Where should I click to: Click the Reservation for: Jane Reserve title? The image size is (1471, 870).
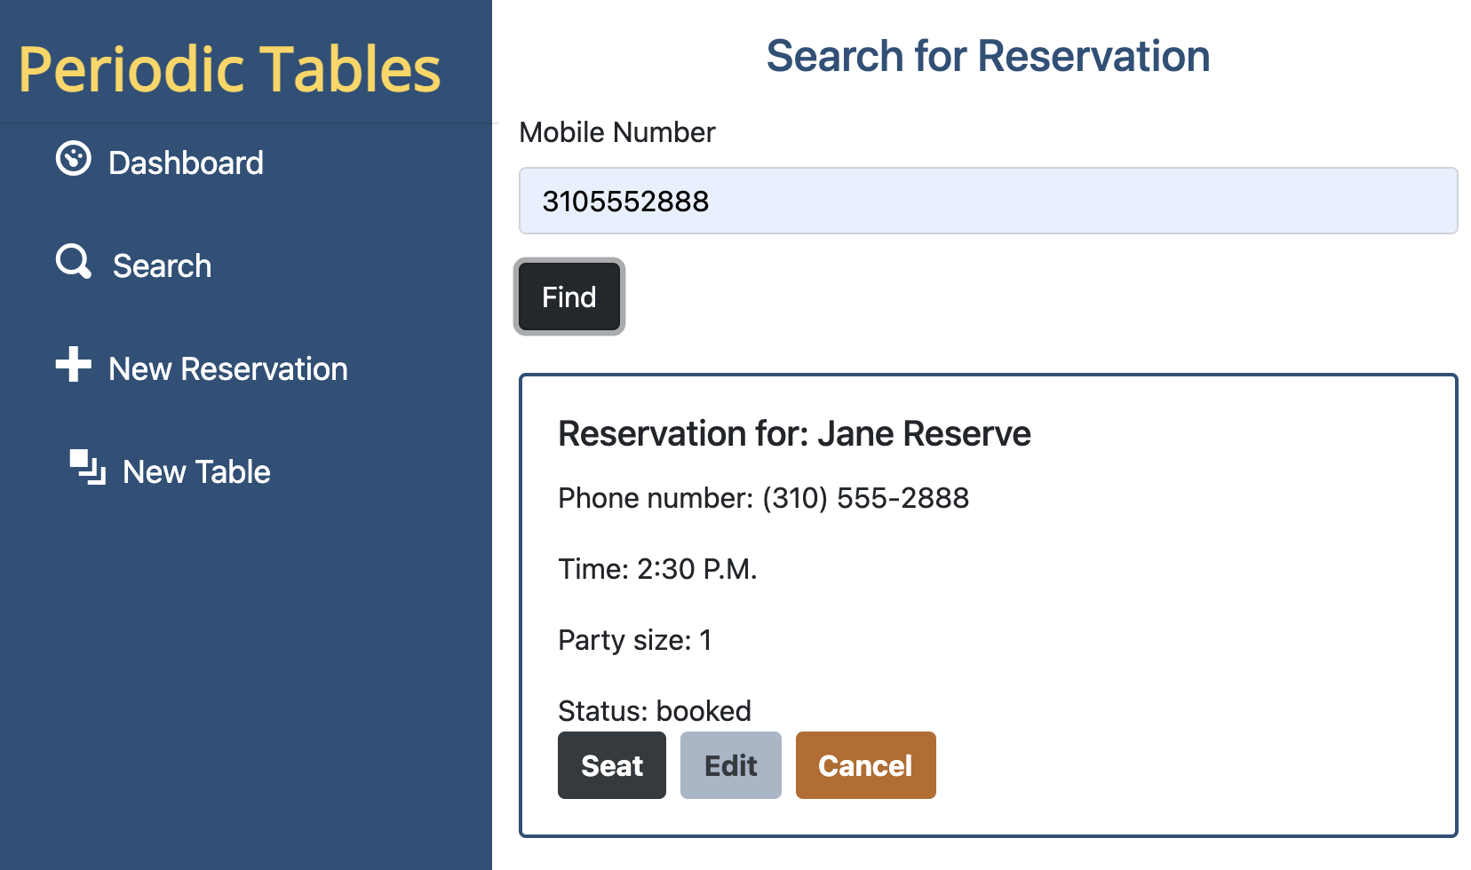point(794,434)
